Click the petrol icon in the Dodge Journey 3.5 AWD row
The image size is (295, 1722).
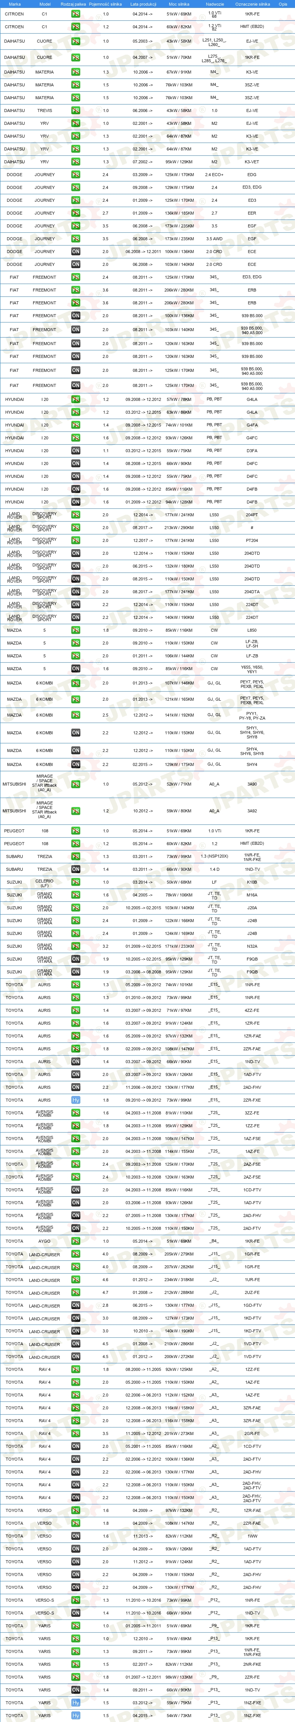(x=75, y=239)
